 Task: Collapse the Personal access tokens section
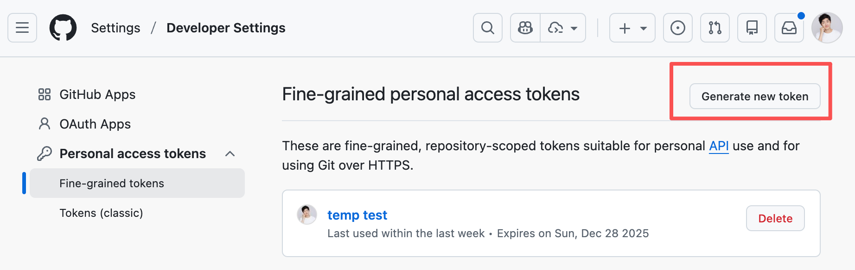(230, 153)
